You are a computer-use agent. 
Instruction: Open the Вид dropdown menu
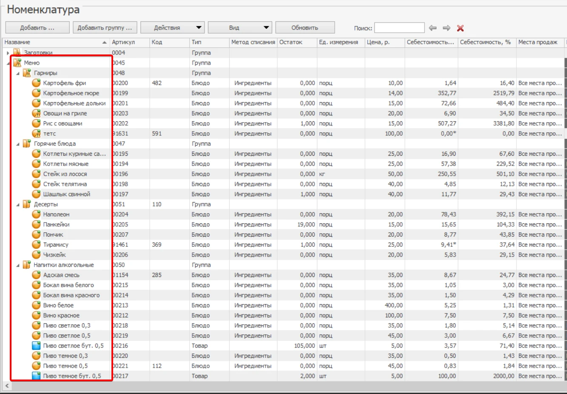point(240,28)
